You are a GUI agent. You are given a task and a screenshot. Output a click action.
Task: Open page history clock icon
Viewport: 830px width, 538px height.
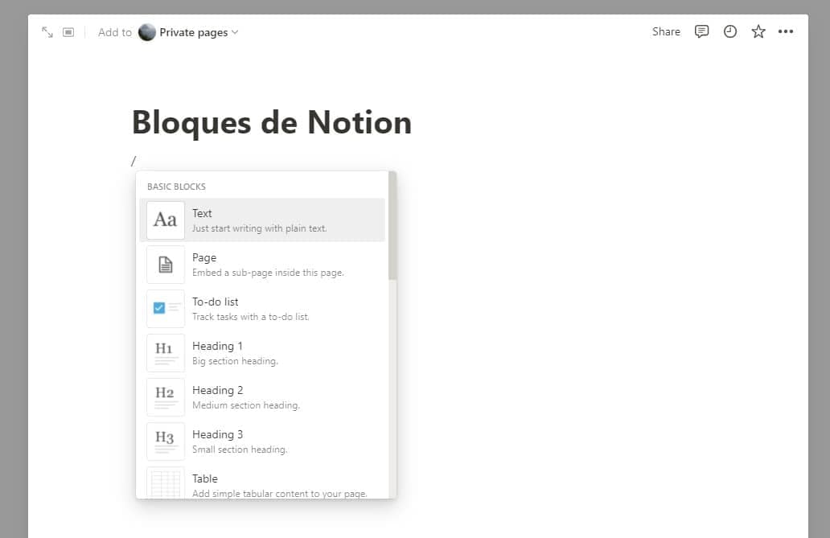coord(730,32)
